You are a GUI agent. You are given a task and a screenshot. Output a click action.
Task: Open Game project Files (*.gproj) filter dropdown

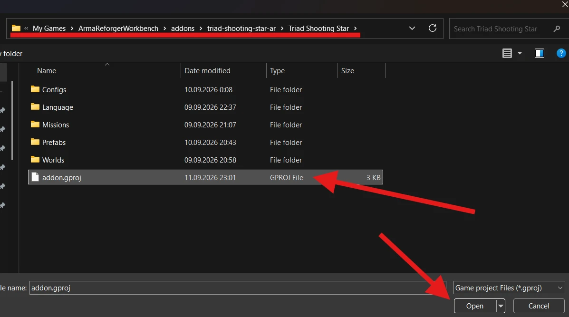click(509, 288)
